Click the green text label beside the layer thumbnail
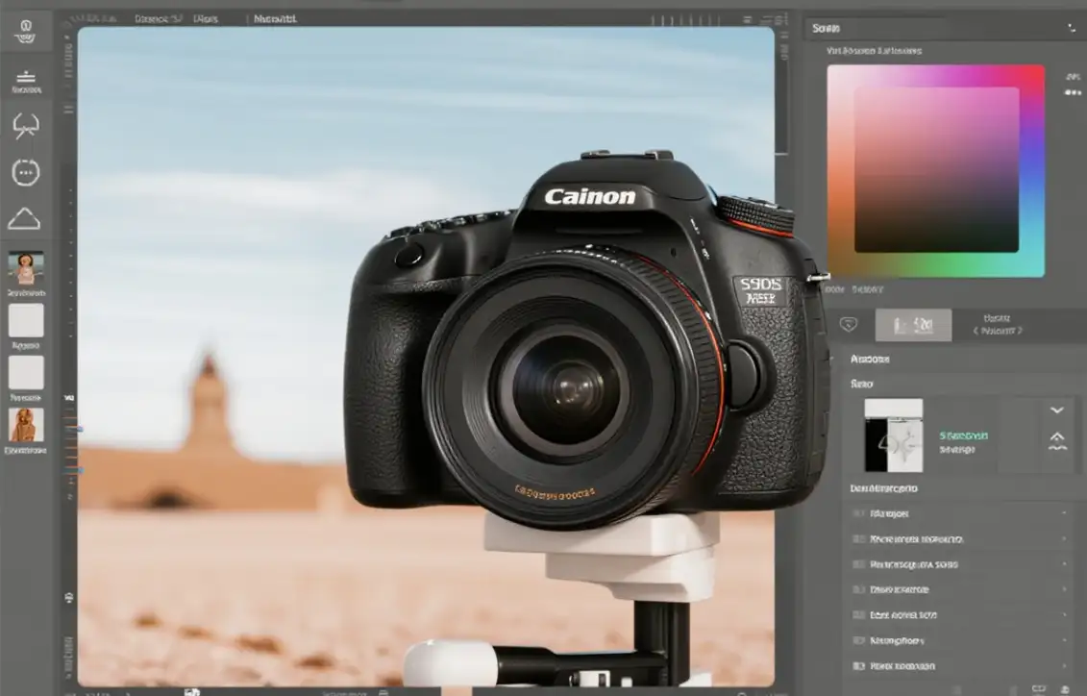Viewport: 1087px width, 696px height. click(x=964, y=435)
